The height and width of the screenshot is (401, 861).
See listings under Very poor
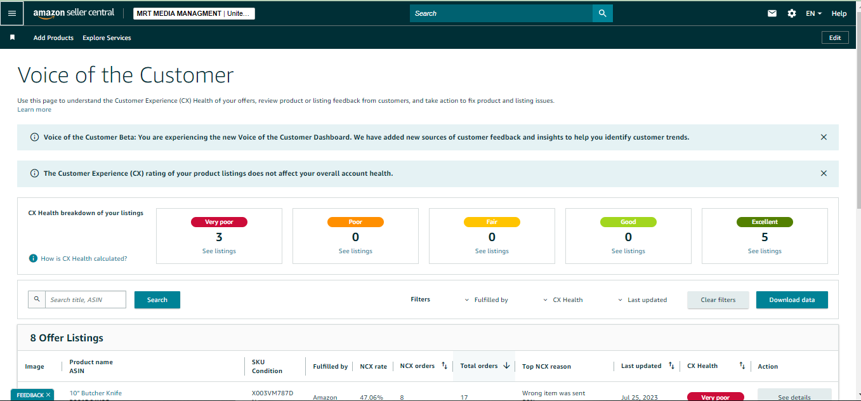click(219, 251)
